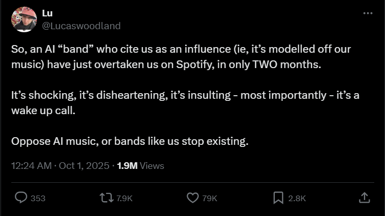The image size is (385, 216).
Task: Click the 7.9K reposts count
Action: [x=125, y=198]
